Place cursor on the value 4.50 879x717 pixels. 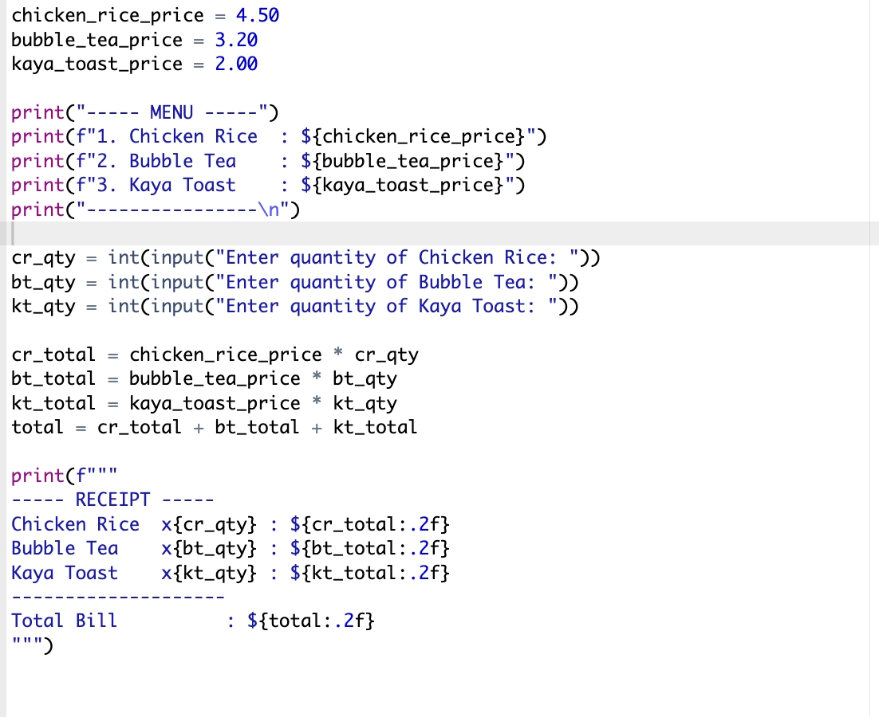coord(257,14)
